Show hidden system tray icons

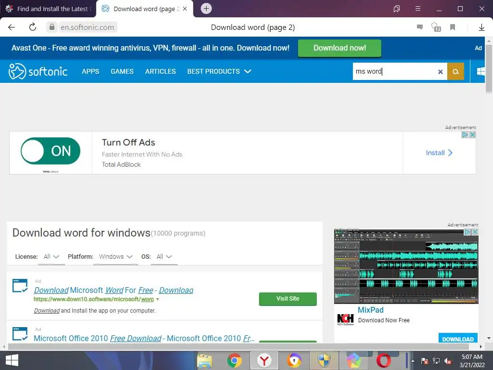pos(413,361)
